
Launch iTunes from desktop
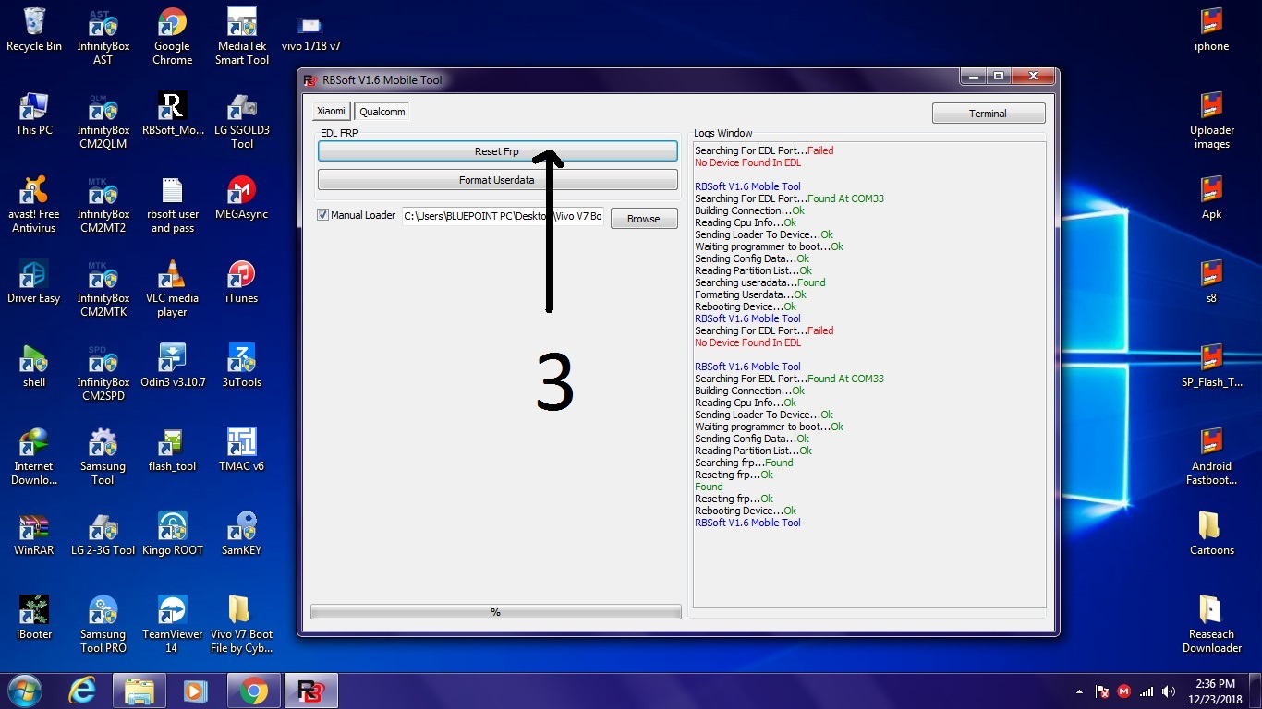click(x=241, y=282)
